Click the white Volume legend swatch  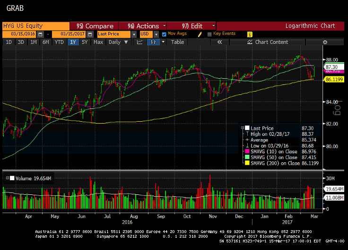12,178
